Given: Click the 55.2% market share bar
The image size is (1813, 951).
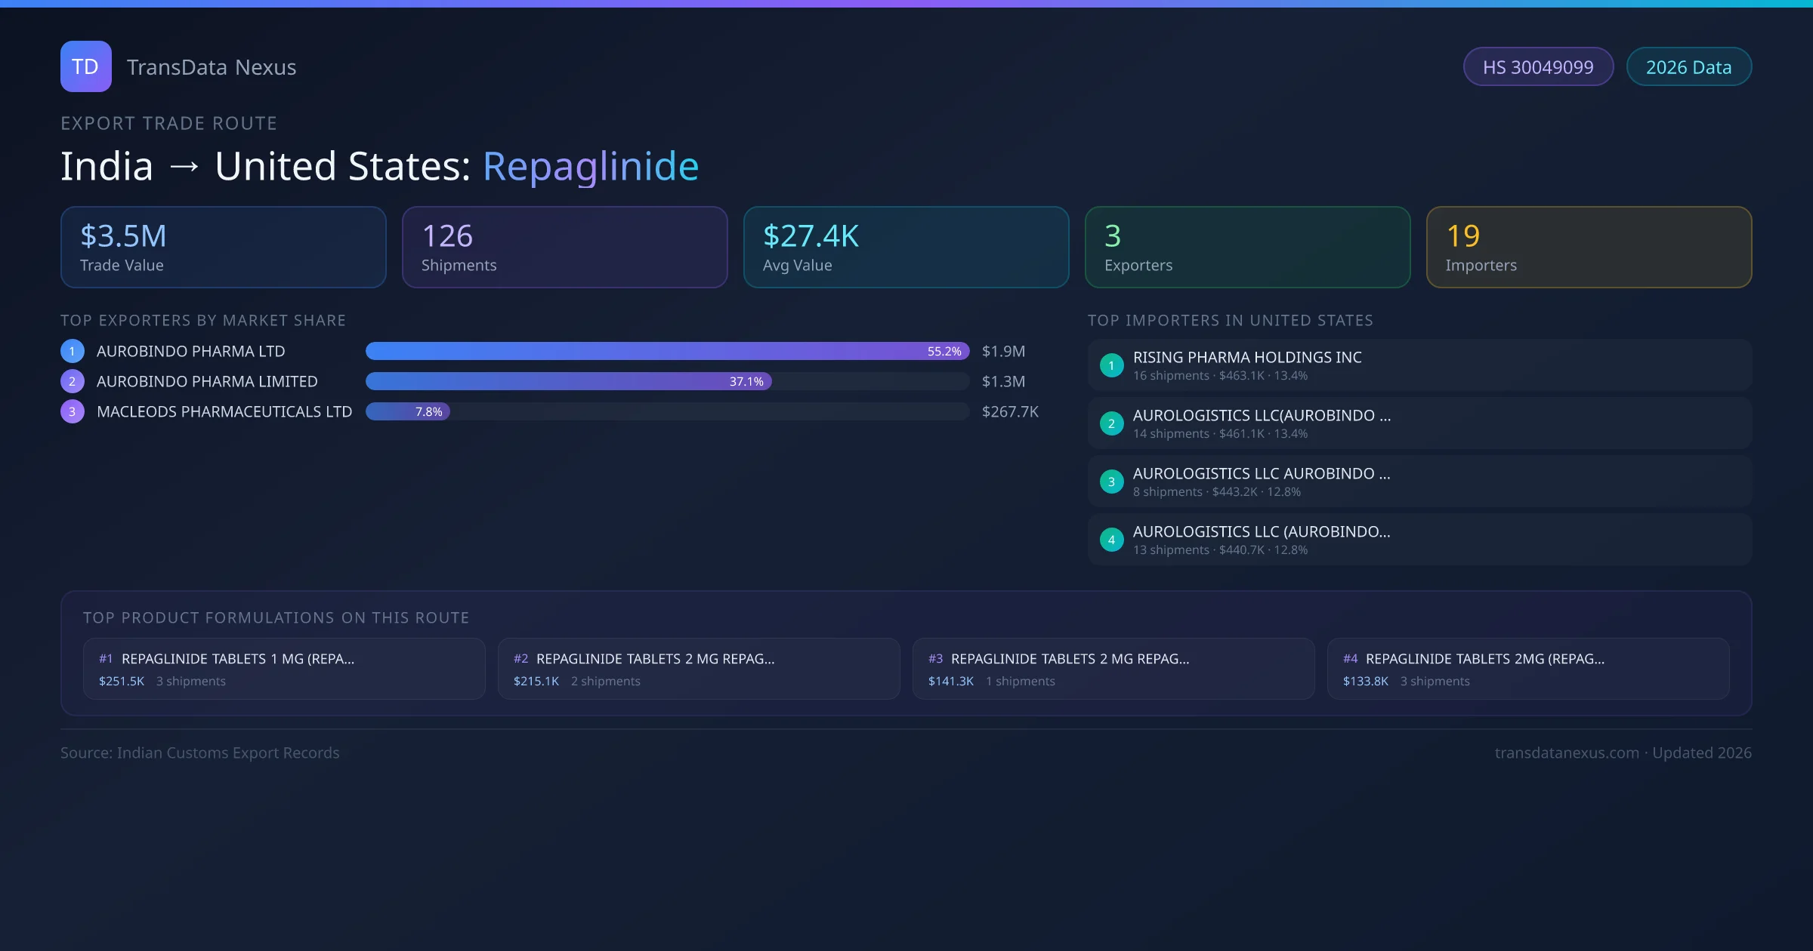Looking at the screenshot, I should 667,351.
